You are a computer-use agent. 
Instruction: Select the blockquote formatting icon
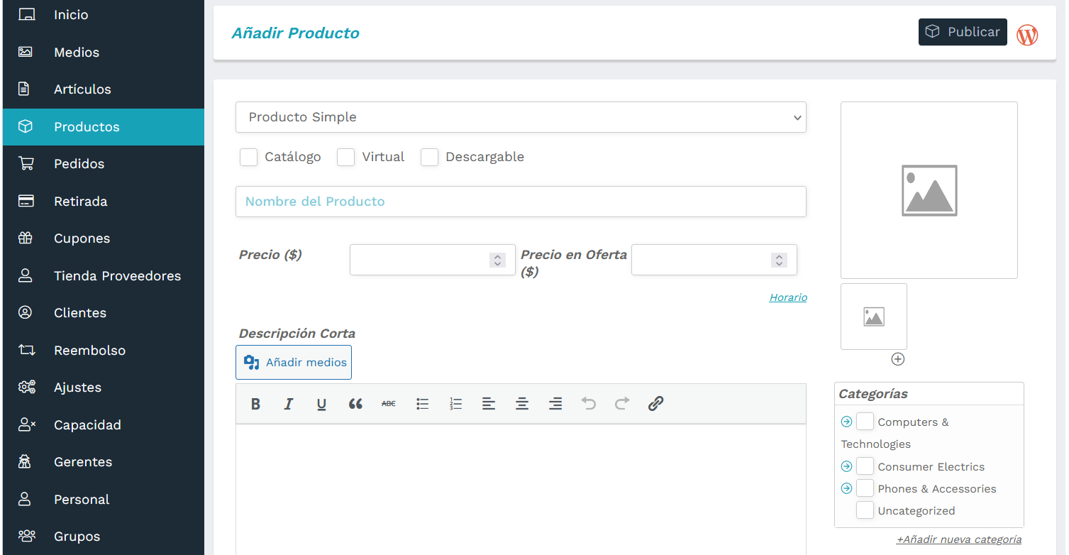355,404
